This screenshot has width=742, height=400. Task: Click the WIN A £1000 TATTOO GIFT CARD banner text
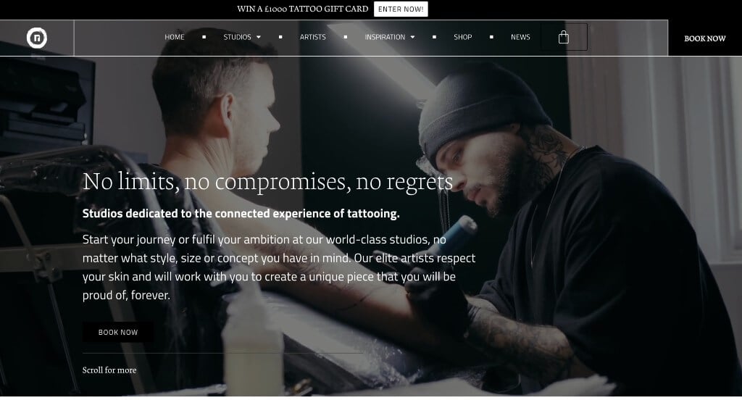tap(302, 9)
